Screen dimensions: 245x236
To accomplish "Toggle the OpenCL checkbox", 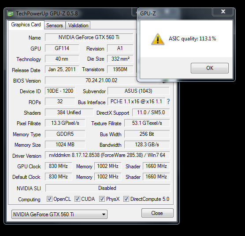I will click(49, 199).
